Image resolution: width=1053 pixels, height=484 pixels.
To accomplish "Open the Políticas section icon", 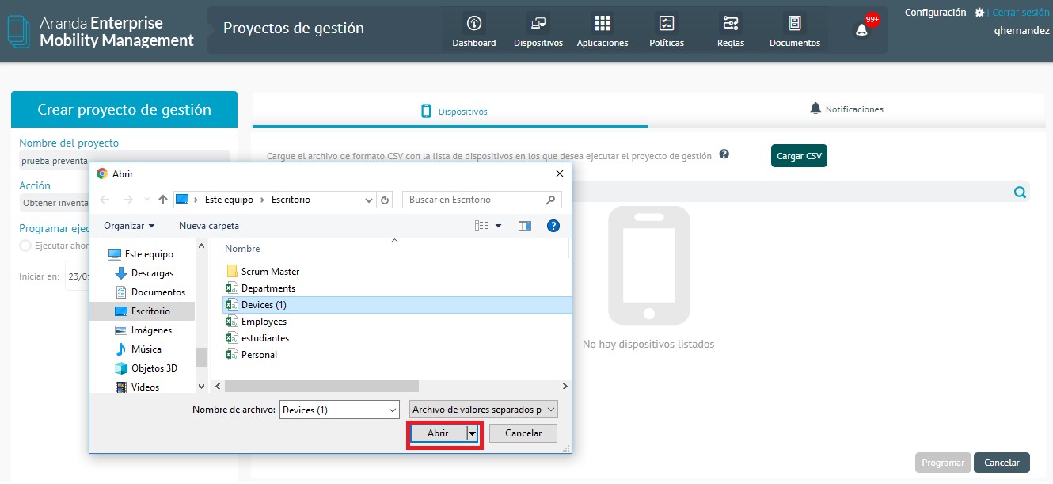I will click(x=667, y=23).
